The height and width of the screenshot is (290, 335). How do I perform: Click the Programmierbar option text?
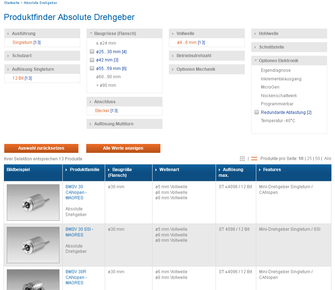(277, 104)
